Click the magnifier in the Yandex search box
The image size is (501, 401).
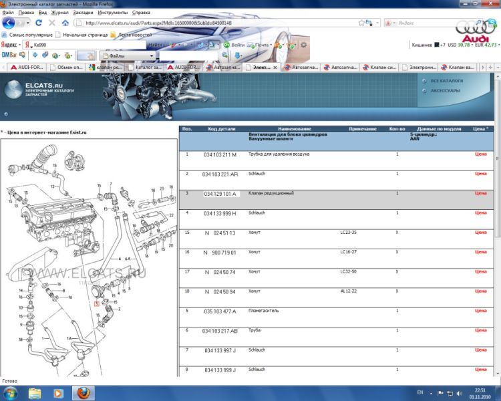479,22
